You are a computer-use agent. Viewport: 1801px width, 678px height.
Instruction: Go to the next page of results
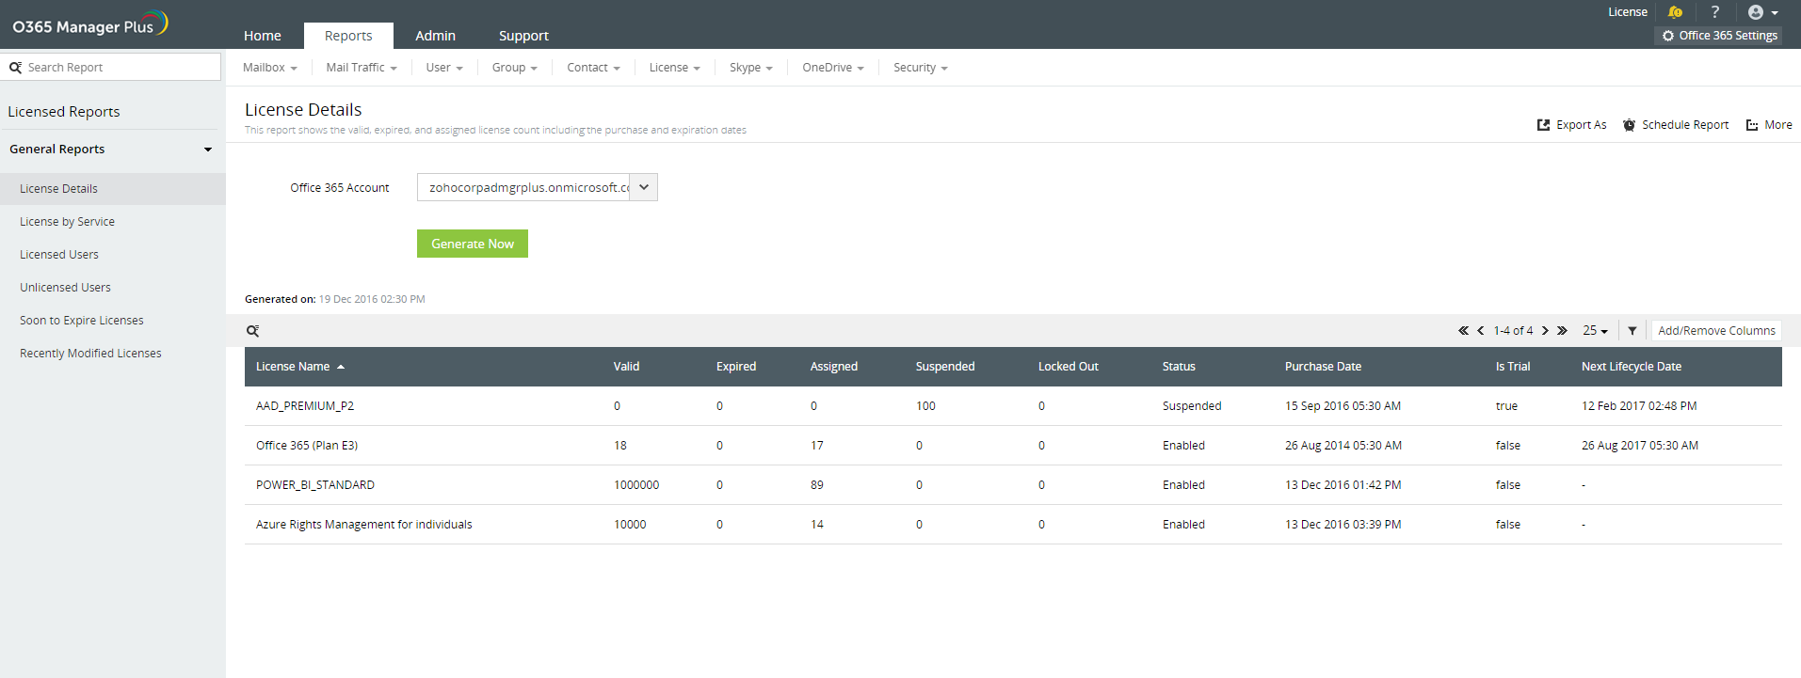click(1545, 331)
